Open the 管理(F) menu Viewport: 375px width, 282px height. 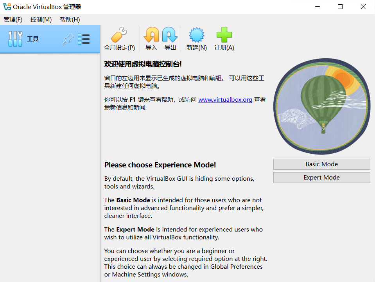(13, 20)
